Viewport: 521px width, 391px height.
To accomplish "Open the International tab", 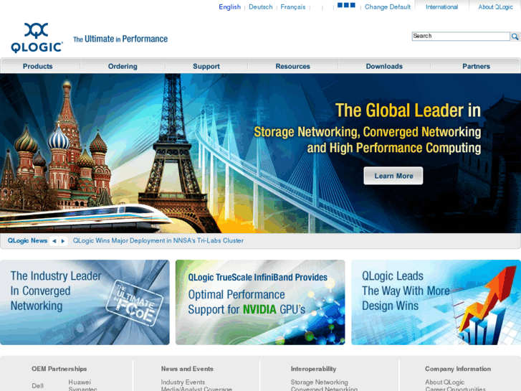I will click(441, 7).
